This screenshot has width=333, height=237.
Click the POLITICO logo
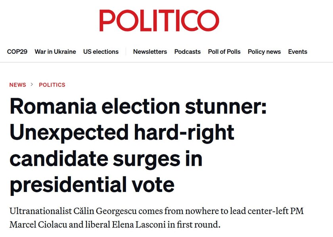[159, 20]
